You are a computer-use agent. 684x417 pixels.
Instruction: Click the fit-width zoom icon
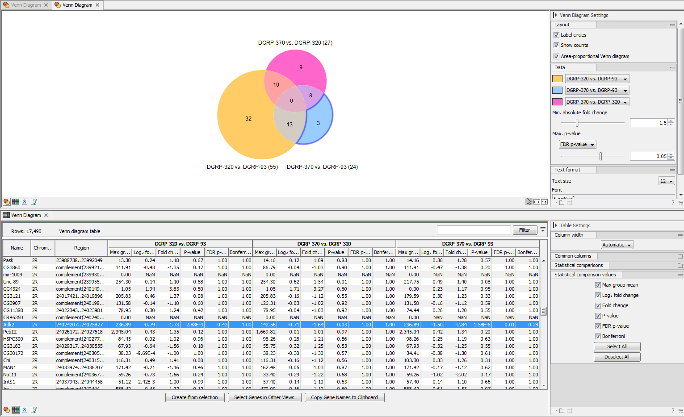[537, 202]
